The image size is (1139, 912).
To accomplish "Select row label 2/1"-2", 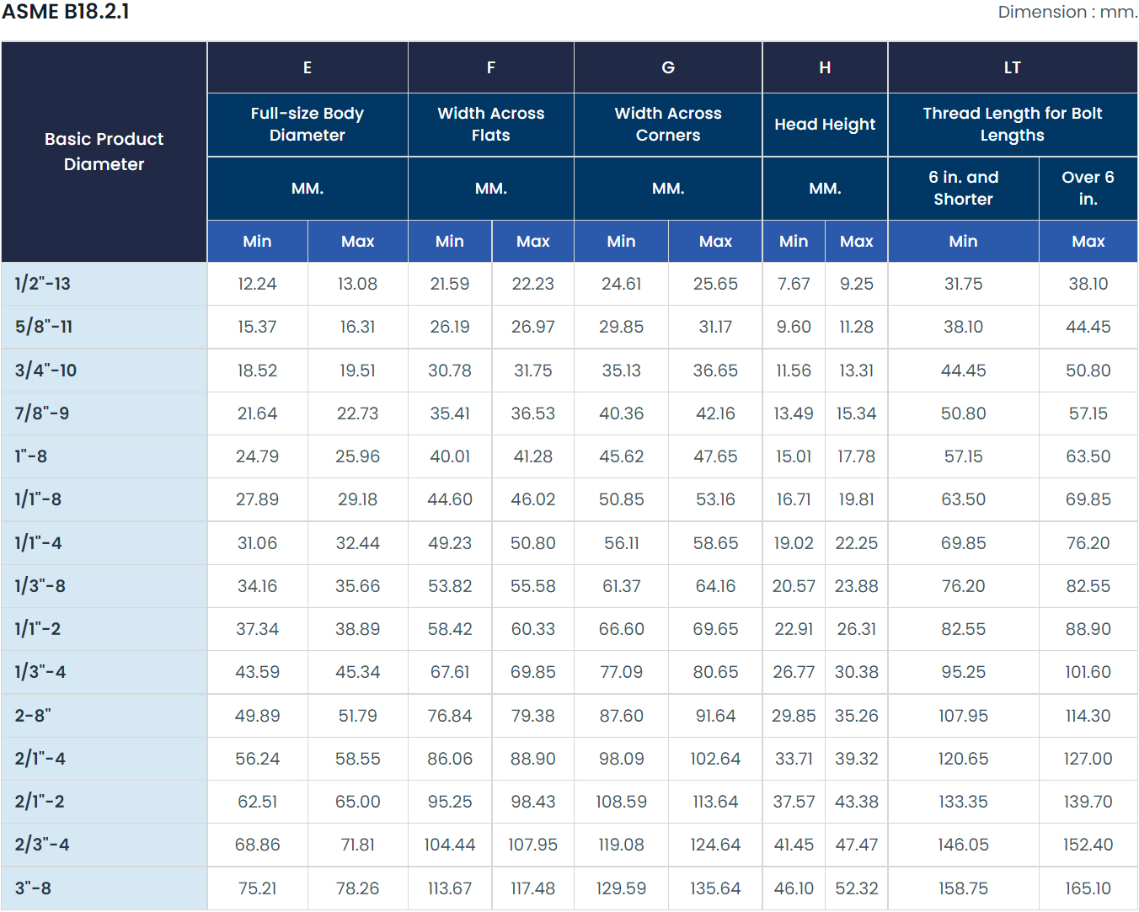I will pyautogui.click(x=39, y=802).
